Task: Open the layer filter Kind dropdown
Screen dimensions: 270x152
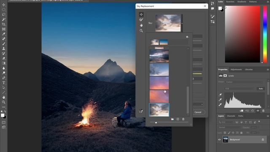Action: tap(226, 122)
